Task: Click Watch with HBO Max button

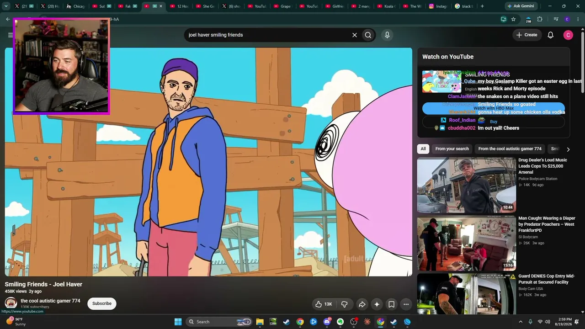Action: 494,108
